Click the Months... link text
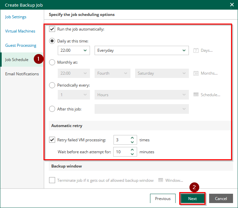 click(x=209, y=73)
